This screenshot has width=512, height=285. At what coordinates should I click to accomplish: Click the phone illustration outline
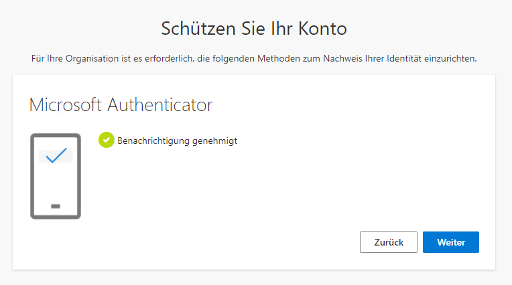pos(31,177)
